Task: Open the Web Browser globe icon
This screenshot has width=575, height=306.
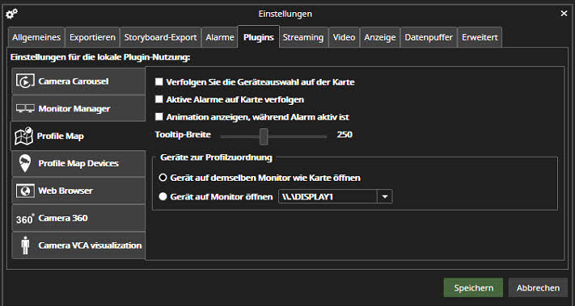Action: point(25,191)
